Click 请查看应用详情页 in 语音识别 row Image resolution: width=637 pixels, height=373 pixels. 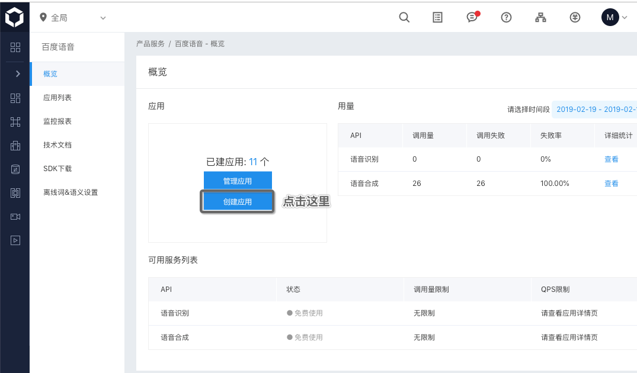click(x=569, y=313)
